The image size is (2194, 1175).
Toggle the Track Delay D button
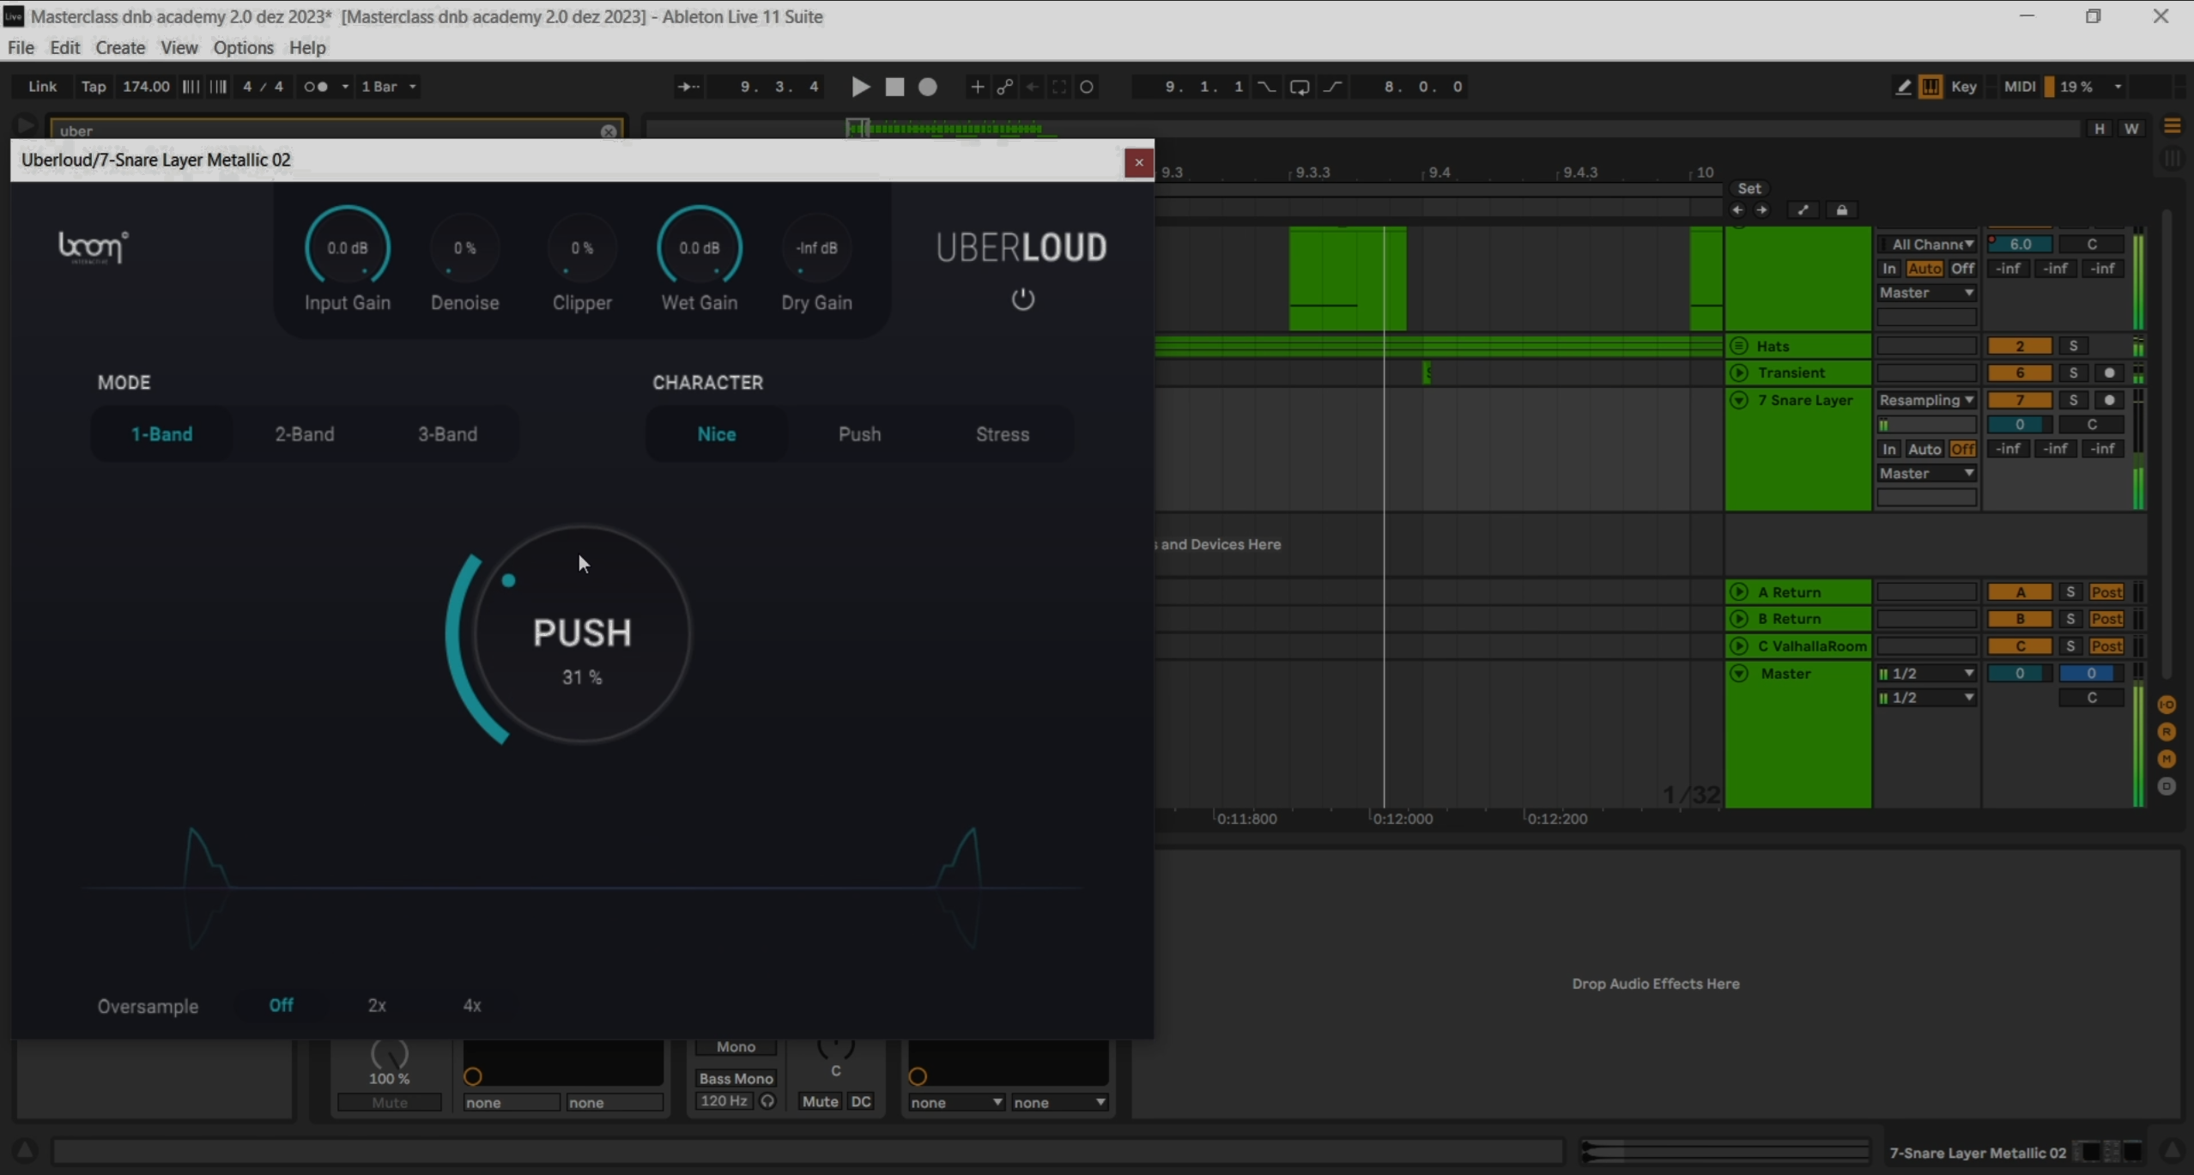(2167, 786)
